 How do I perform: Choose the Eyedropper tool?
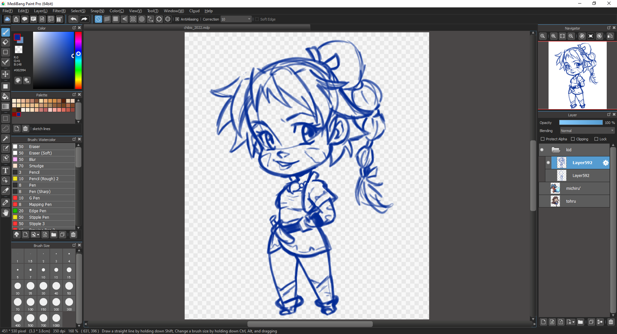(5, 203)
